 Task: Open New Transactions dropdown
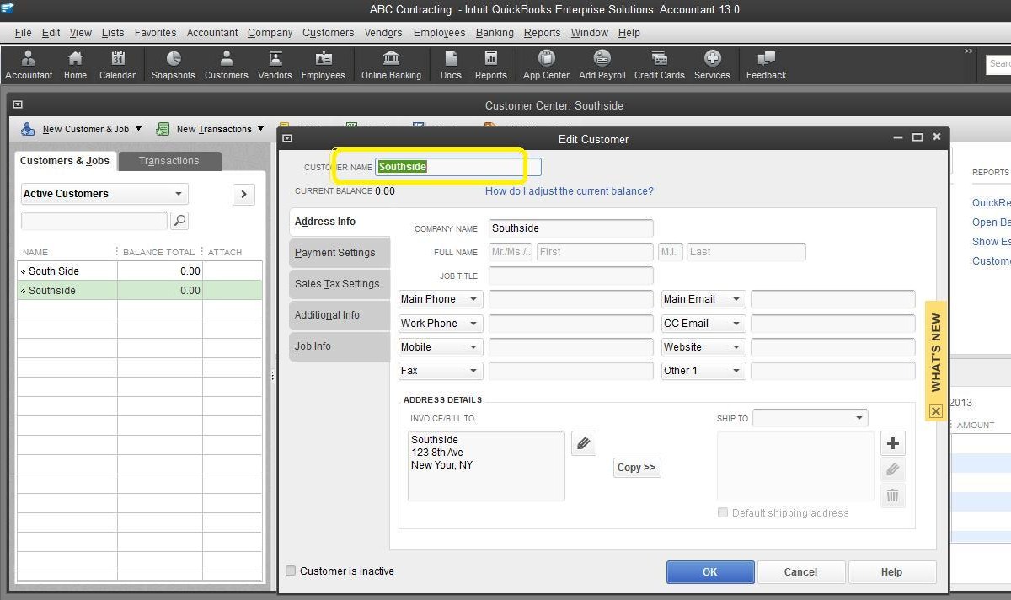(210, 129)
